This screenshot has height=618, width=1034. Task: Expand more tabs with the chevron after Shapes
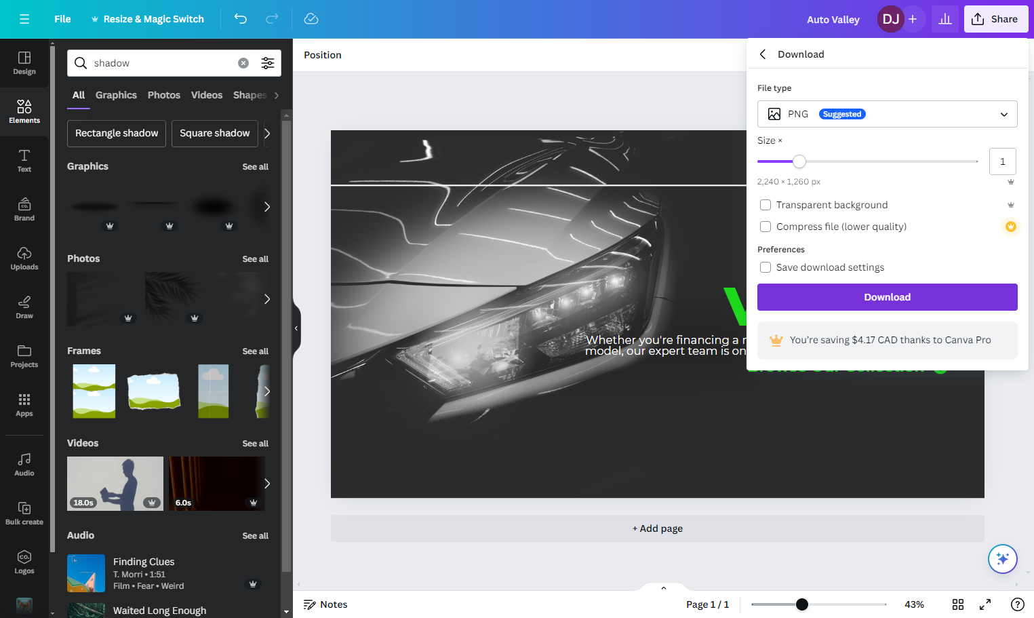point(277,96)
